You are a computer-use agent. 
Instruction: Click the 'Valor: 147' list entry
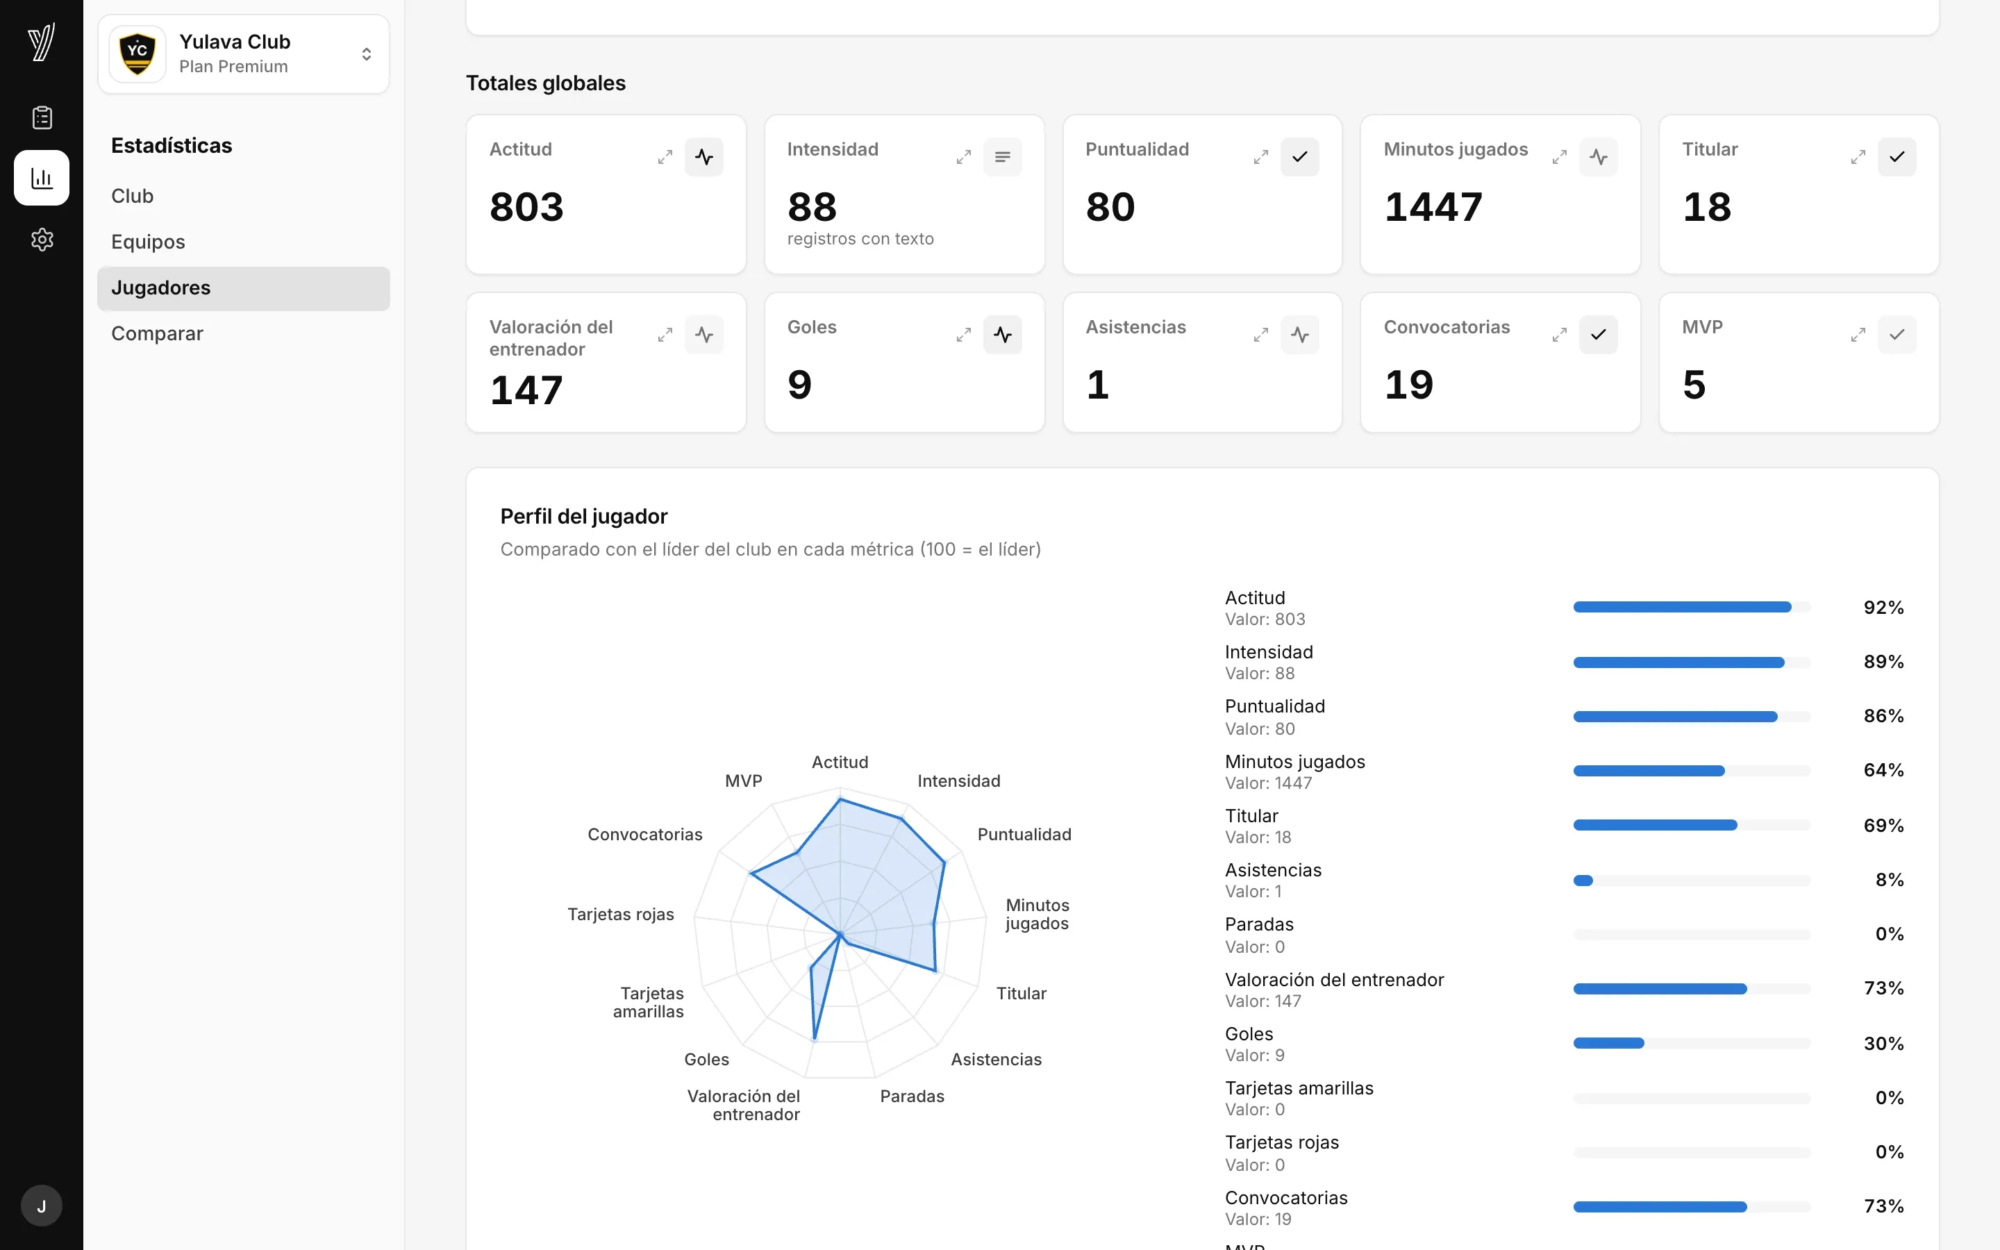(1262, 1001)
